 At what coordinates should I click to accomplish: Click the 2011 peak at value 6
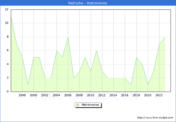[96, 51]
